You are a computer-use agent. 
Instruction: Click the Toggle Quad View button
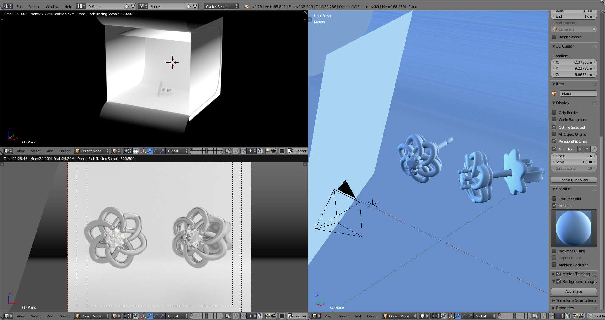point(574,180)
